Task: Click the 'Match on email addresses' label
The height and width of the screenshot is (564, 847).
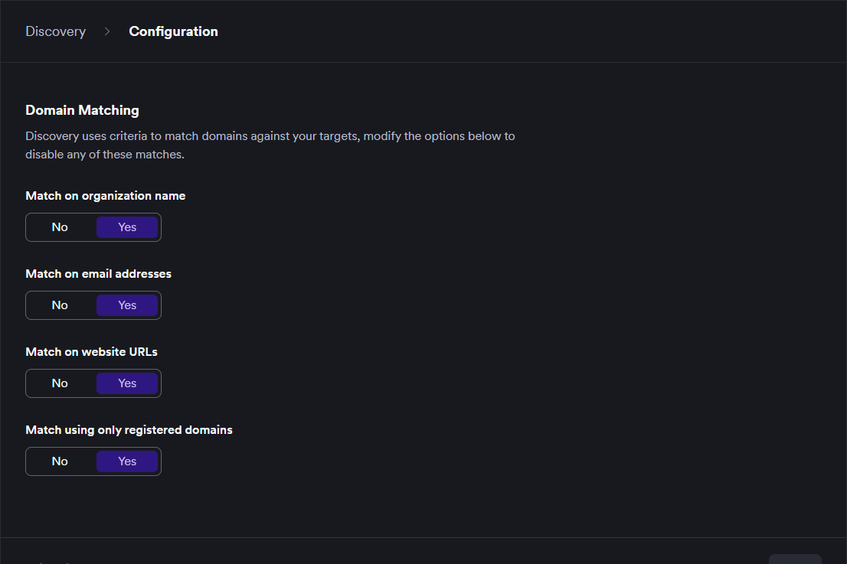Action: coord(98,274)
